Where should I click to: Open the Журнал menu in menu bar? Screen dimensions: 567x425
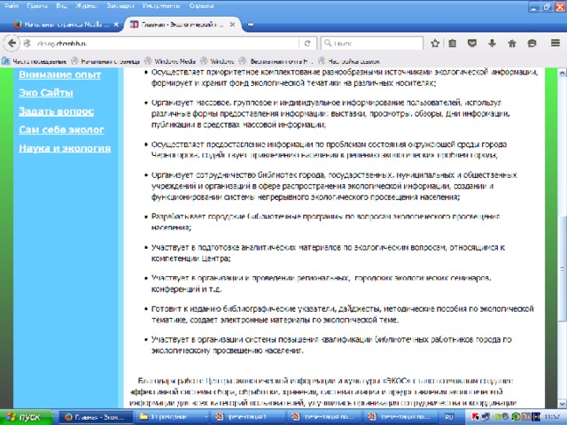(x=86, y=6)
